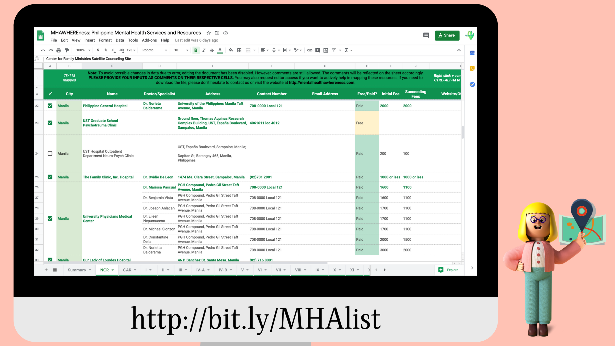
Task: Check the UST Hospital Outpatient row checkbox
Action: 50,154
